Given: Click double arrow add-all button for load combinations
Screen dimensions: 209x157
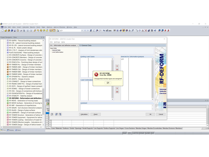Looking at the screenshot, I should [117, 92].
